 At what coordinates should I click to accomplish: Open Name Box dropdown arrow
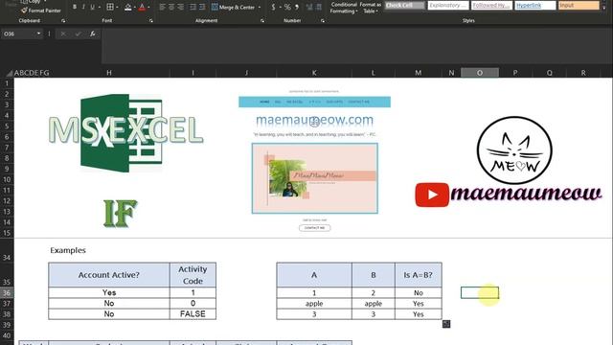point(38,34)
